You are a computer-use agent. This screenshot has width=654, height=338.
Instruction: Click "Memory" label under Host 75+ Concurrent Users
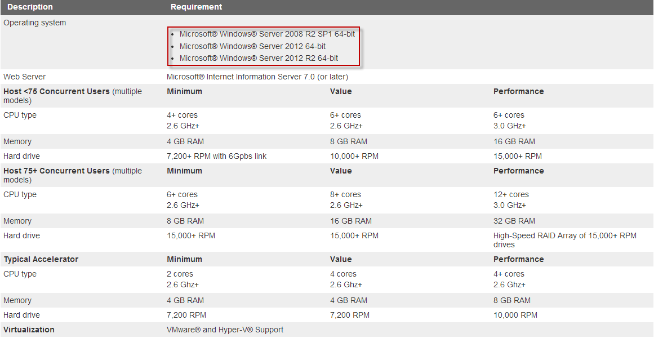[x=17, y=221]
